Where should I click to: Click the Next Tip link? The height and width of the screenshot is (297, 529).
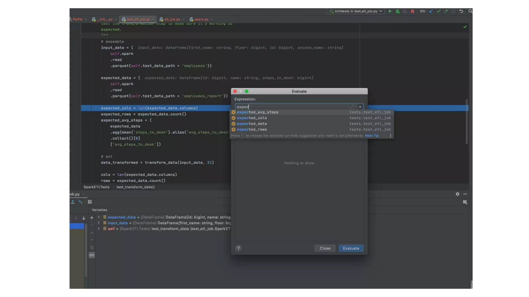pyautogui.click(x=372, y=136)
